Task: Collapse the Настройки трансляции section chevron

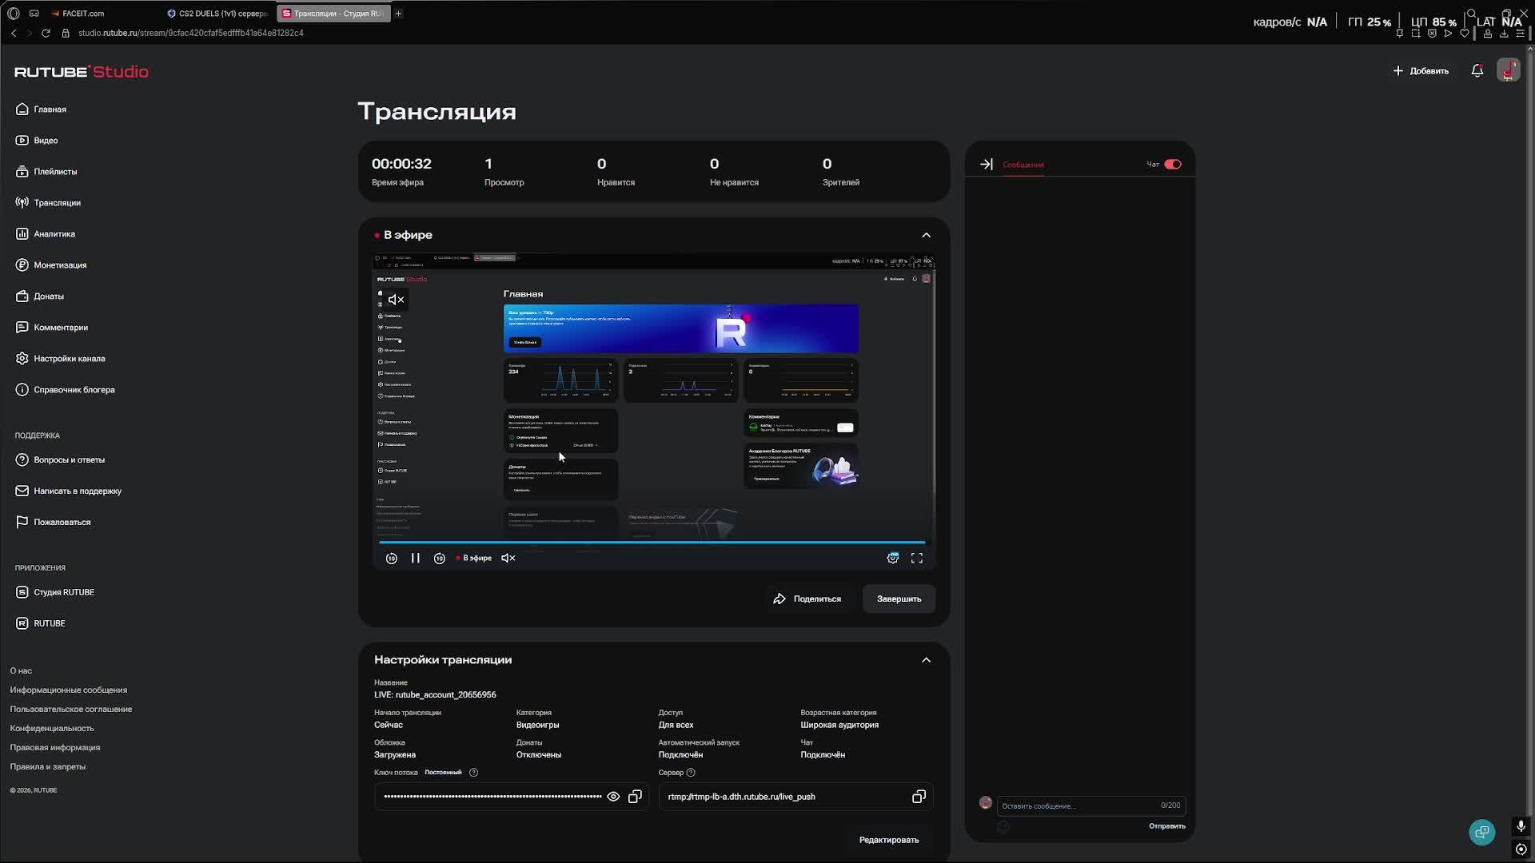Action: [925, 660]
